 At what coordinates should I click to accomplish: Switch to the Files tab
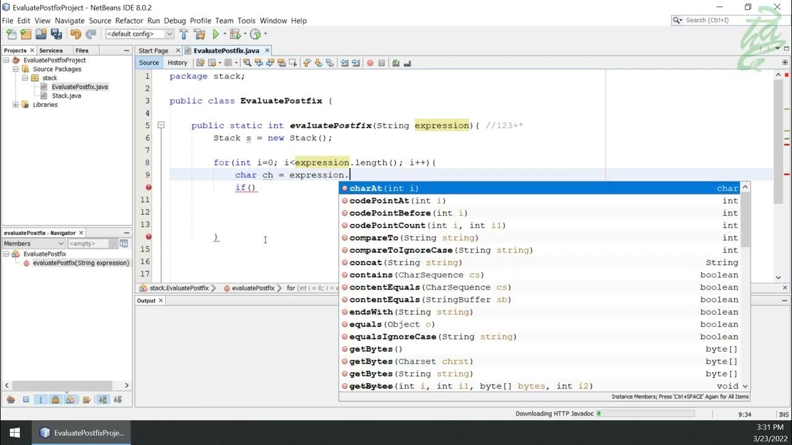[82, 50]
